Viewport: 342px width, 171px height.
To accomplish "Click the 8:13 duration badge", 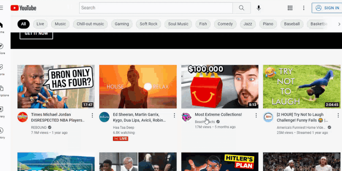I will 252,105.
